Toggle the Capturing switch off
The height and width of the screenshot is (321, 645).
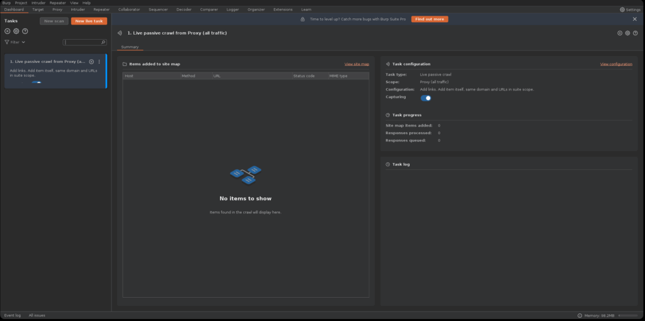pos(426,98)
